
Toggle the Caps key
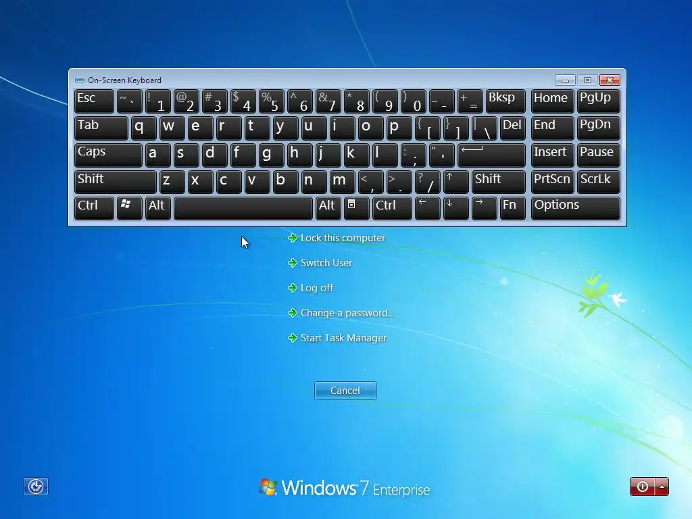point(108,155)
